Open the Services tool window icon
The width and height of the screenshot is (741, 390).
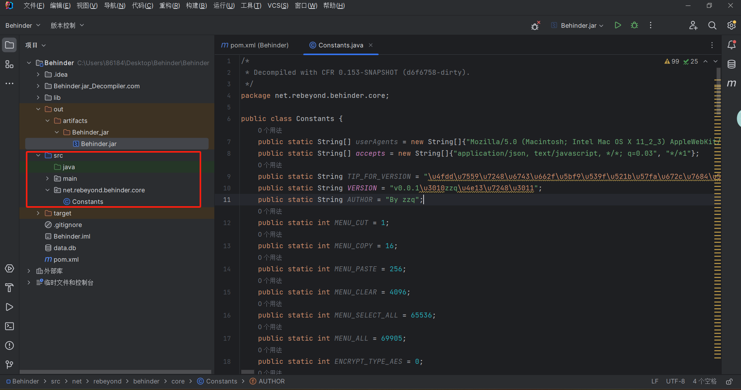pos(10,269)
